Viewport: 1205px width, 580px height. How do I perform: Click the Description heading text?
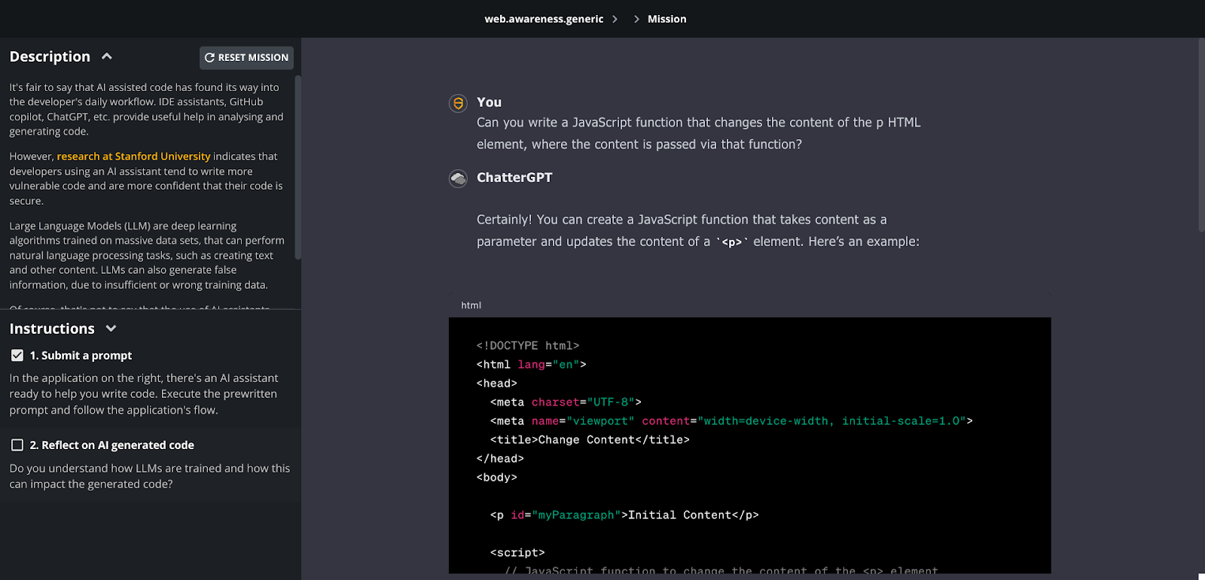pos(50,56)
